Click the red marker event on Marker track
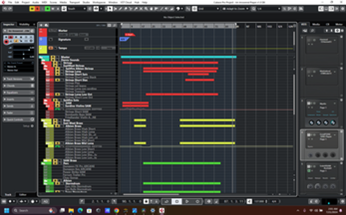Image resolution: width=346 pixels, height=215 pixels. pyautogui.click(x=130, y=34)
